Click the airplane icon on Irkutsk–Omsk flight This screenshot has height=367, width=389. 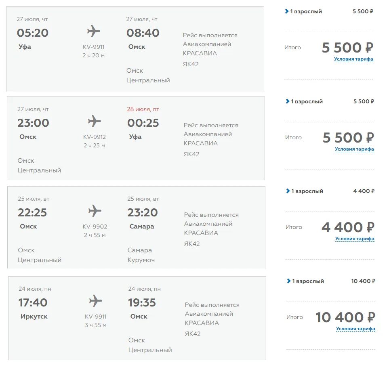(95, 301)
